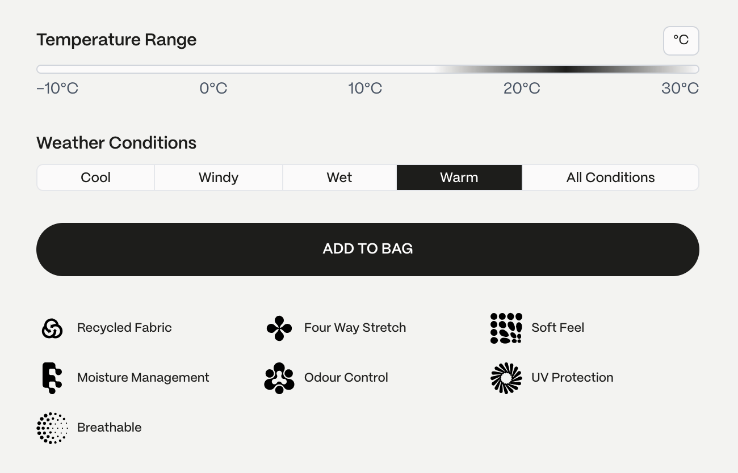738x473 pixels.
Task: Click the 0°C temperature scale label
Action: (x=213, y=89)
